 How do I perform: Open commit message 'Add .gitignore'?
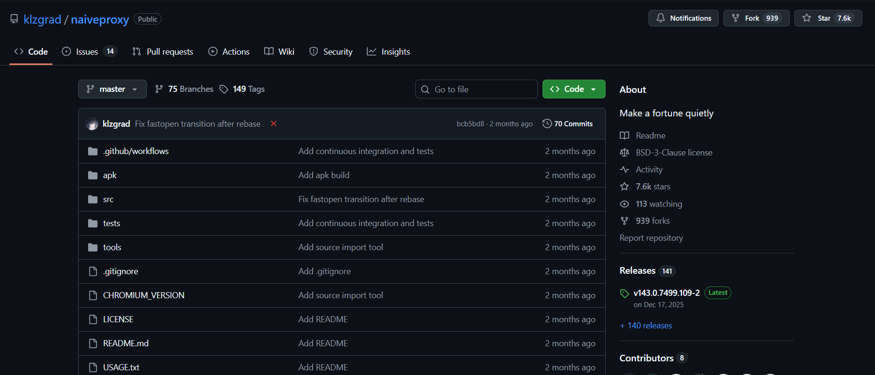324,271
